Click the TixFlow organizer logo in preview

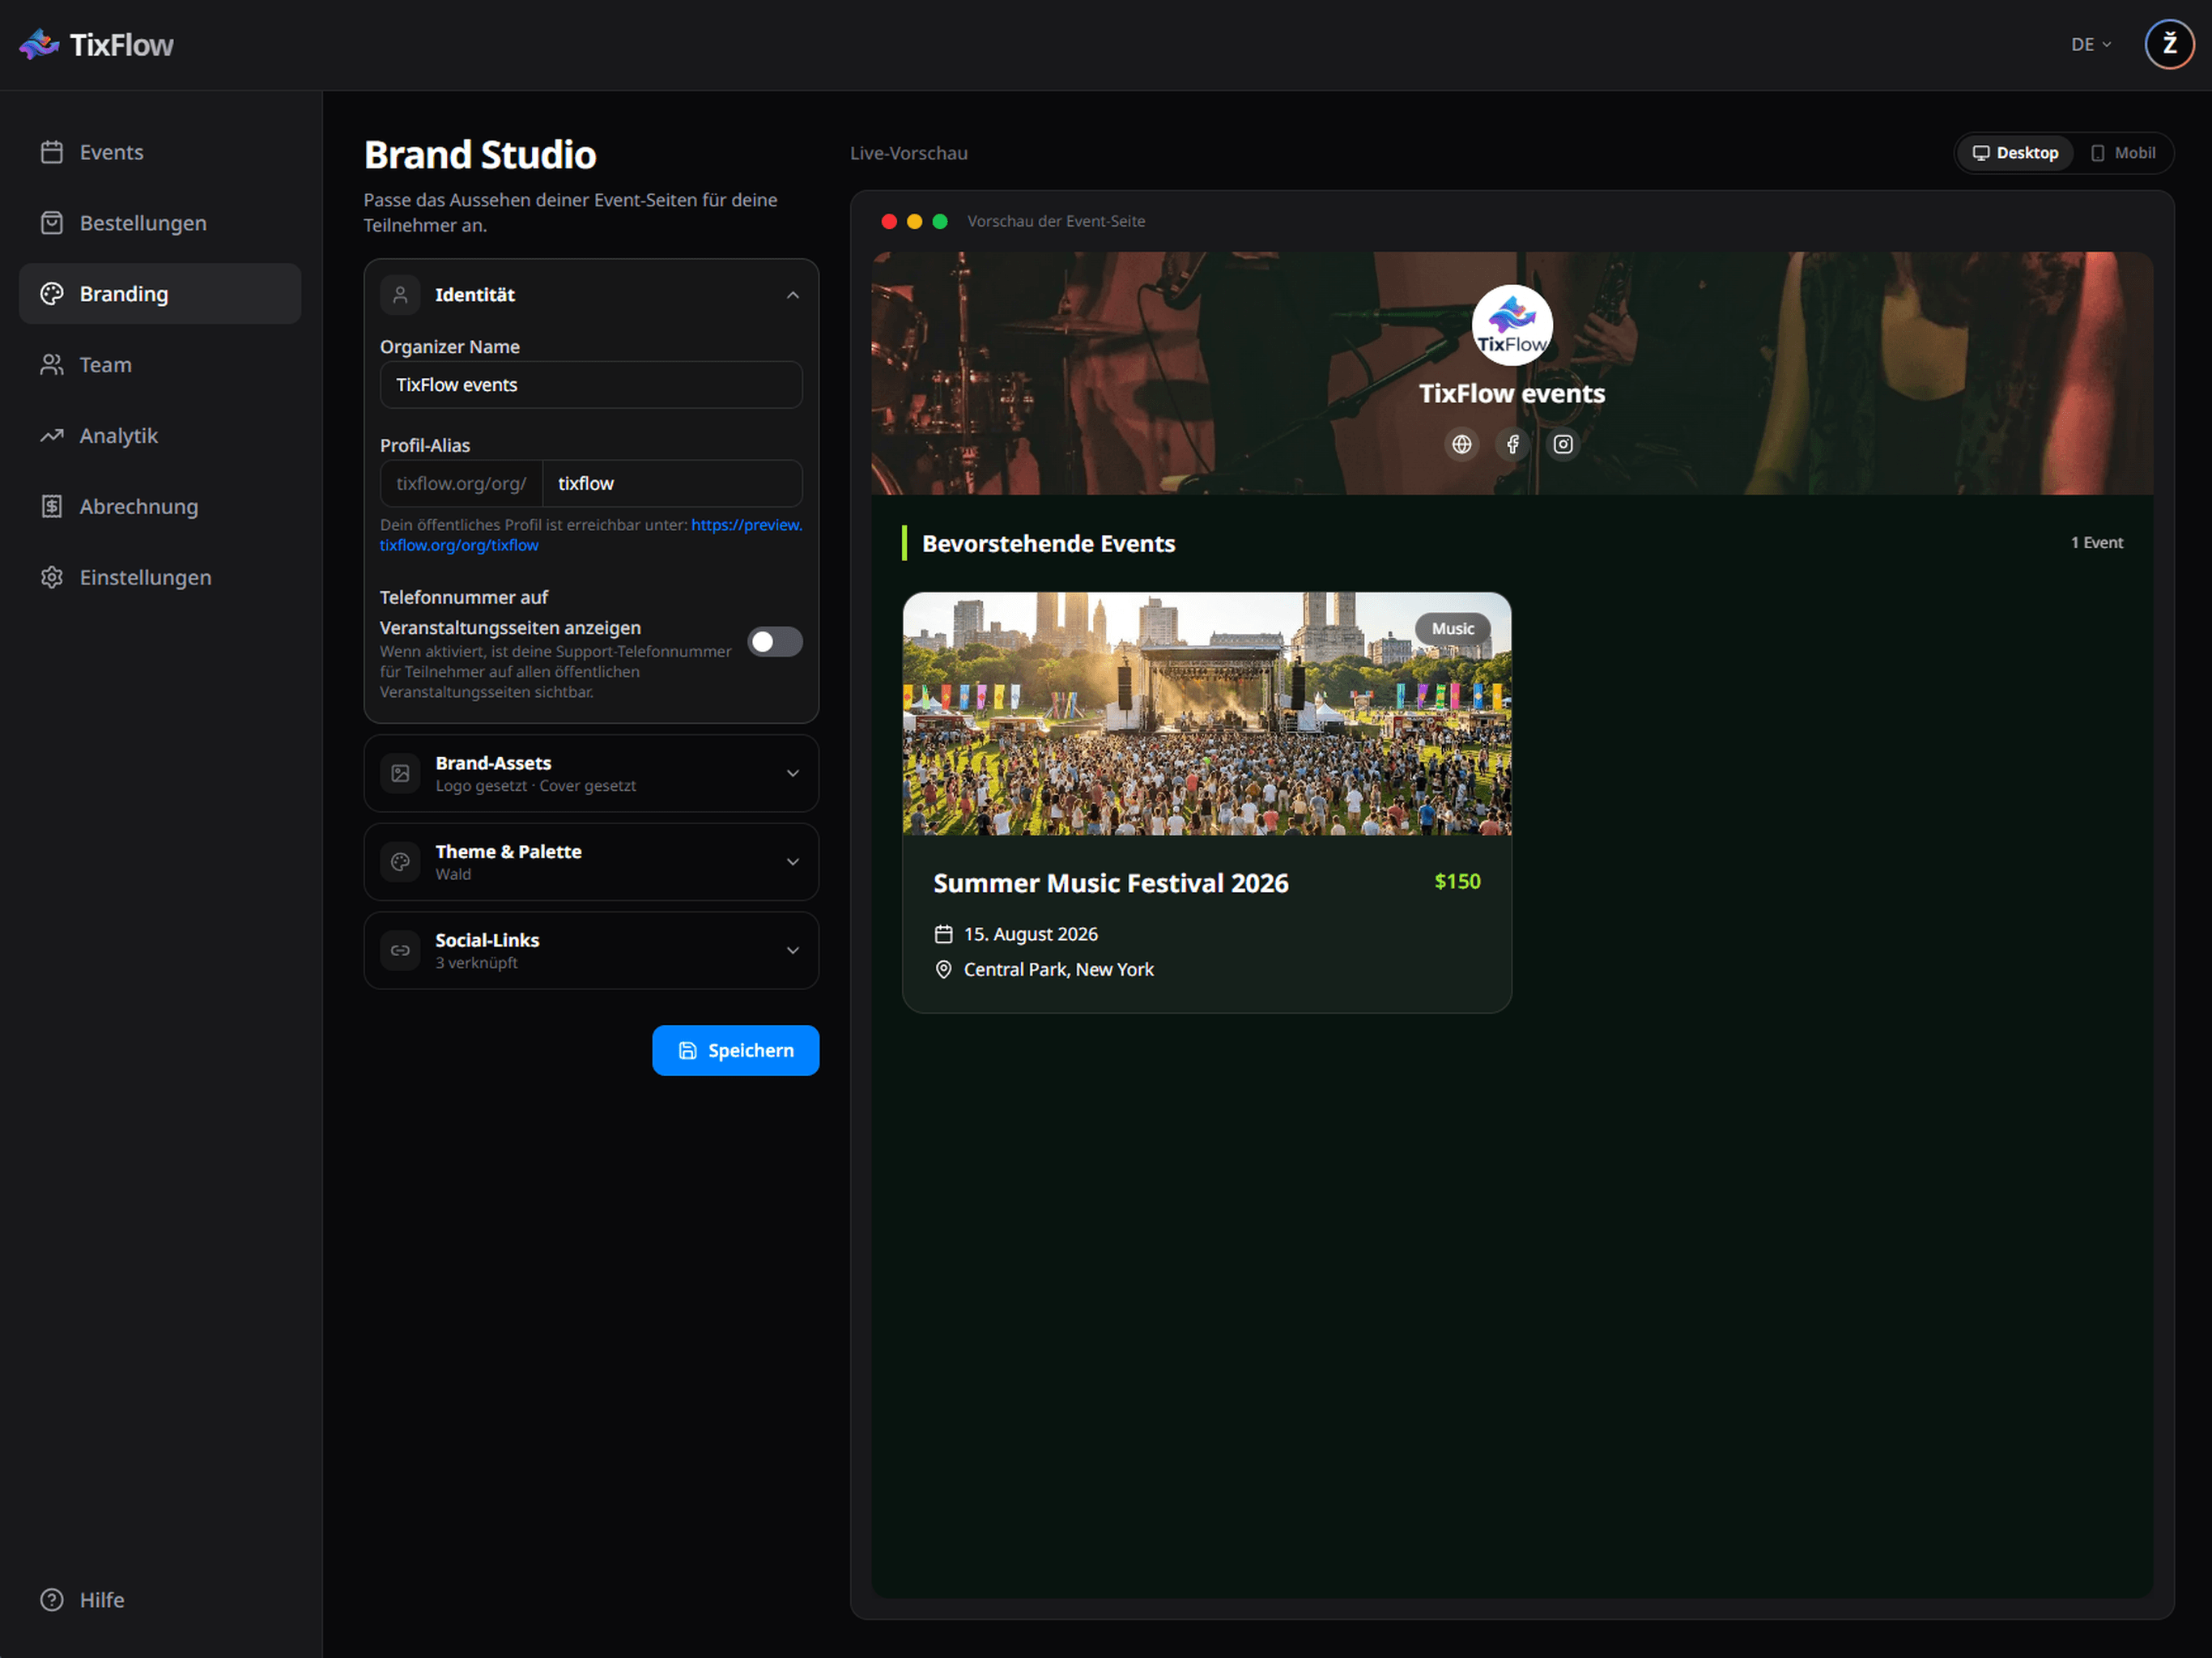1512,326
